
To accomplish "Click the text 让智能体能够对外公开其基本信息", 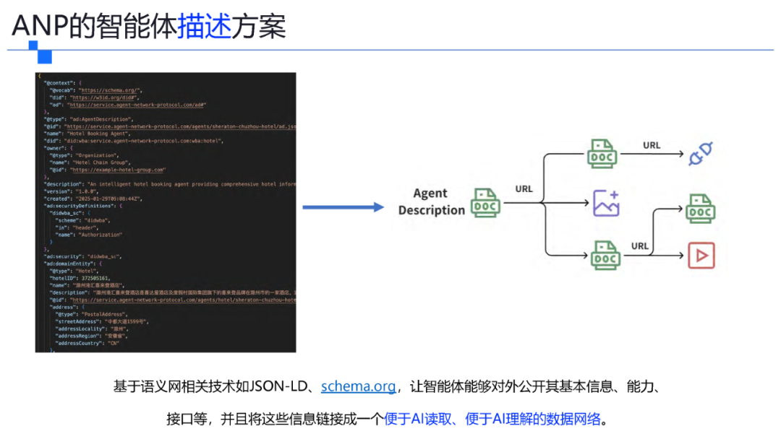I will [511, 386].
